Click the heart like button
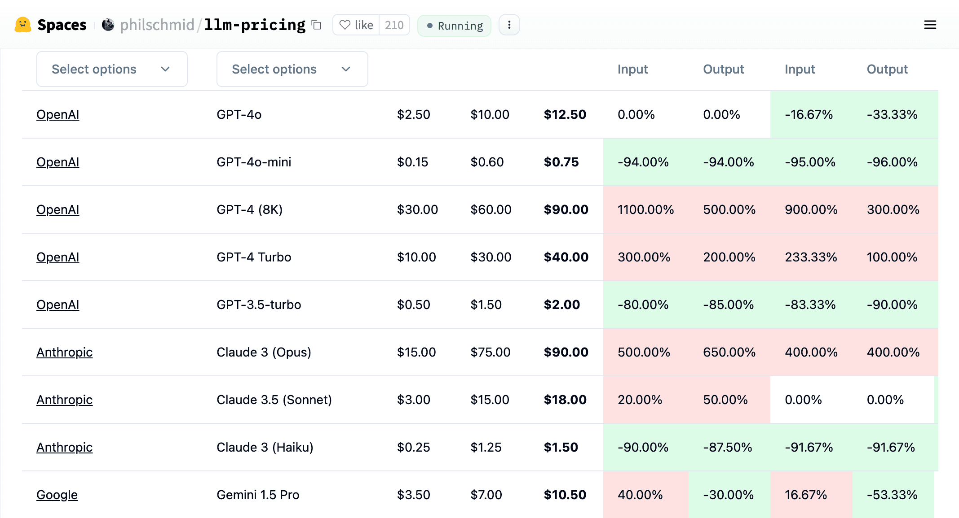The image size is (959, 518). (356, 25)
